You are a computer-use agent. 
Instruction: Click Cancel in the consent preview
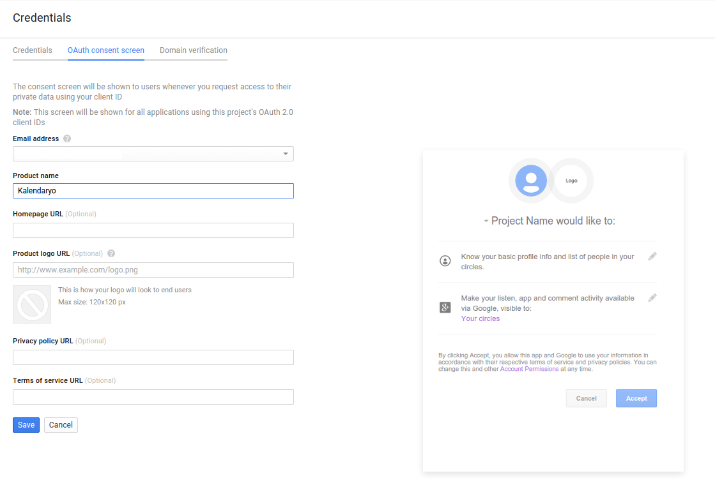click(587, 398)
